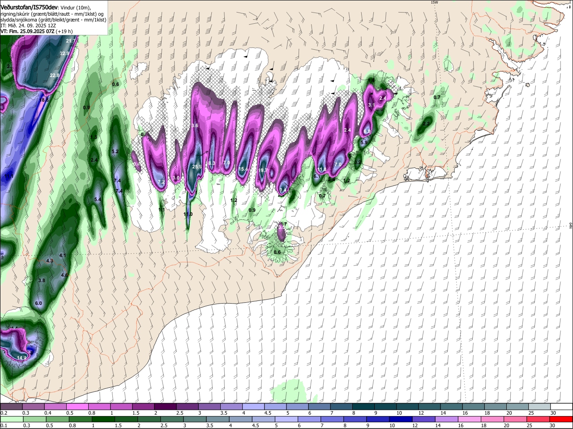
Task: Click the '3.8' precipitation value
Action: coord(42,280)
